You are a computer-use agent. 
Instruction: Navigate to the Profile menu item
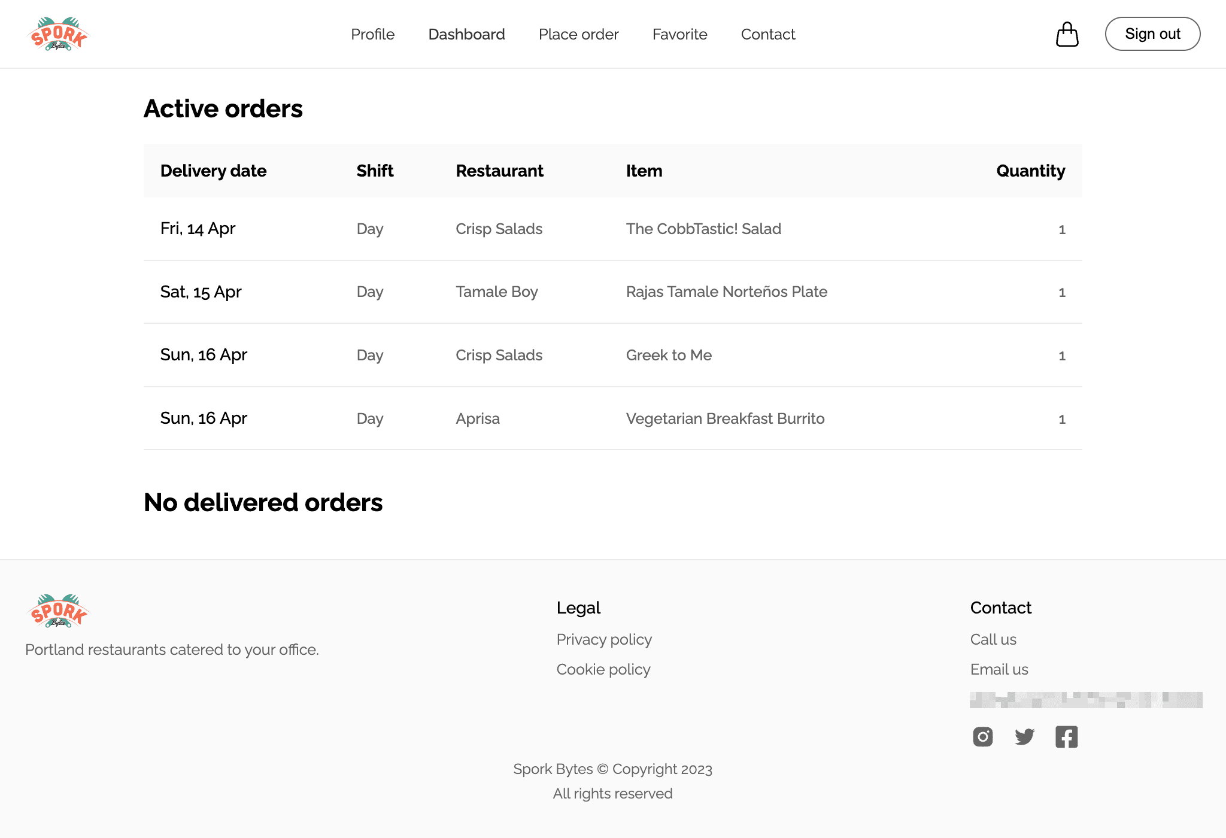[371, 34]
